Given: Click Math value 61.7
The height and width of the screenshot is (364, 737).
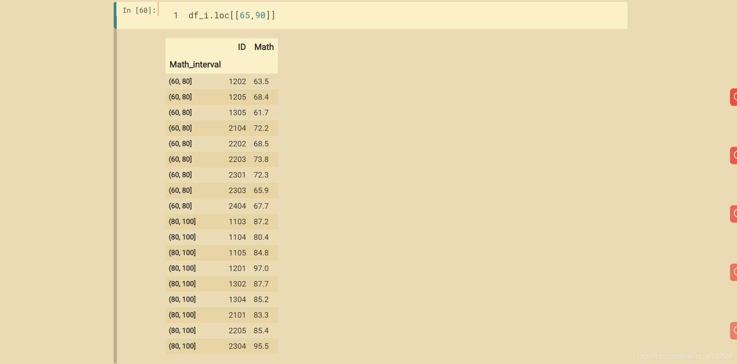Looking at the screenshot, I should 261,113.
